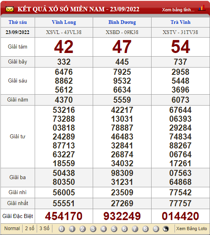Viewport: 210px width, 235px height.
Task: Select code XSVL - 43VL38
Action: [64, 32]
